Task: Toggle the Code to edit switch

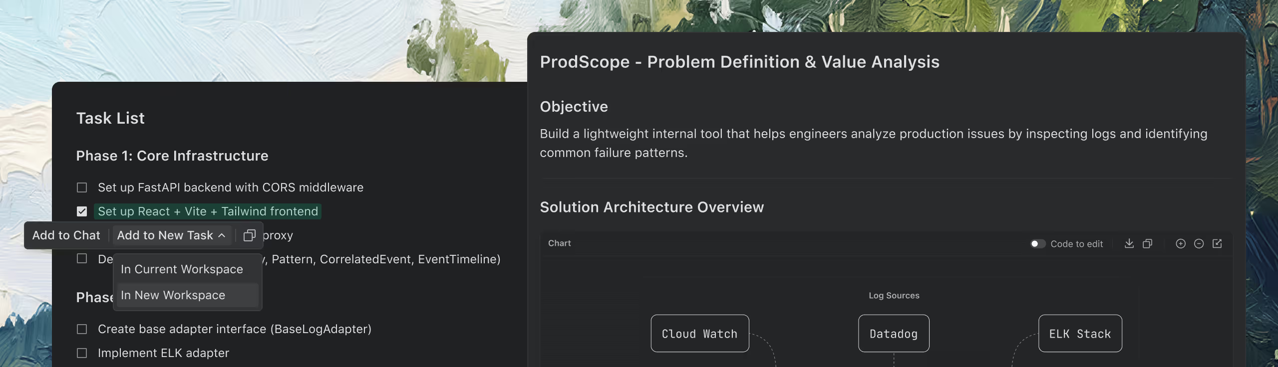Action: pyautogui.click(x=1038, y=244)
